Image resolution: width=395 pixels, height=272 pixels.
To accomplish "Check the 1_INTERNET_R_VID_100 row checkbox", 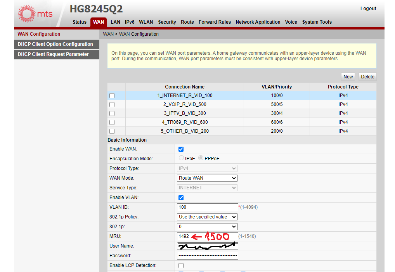I will (x=112, y=95).
